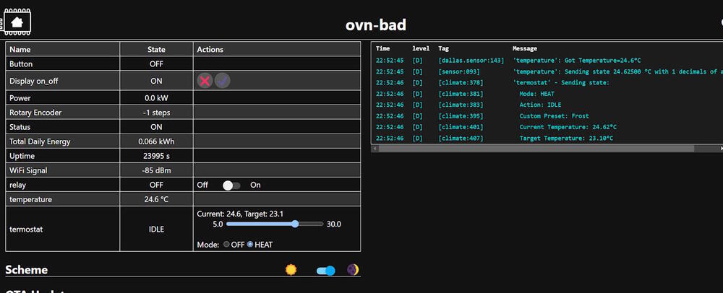The height and width of the screenshot is (293, 723).
Task: Toggle the Scheme light/dark switch
Action: point(325,271)
